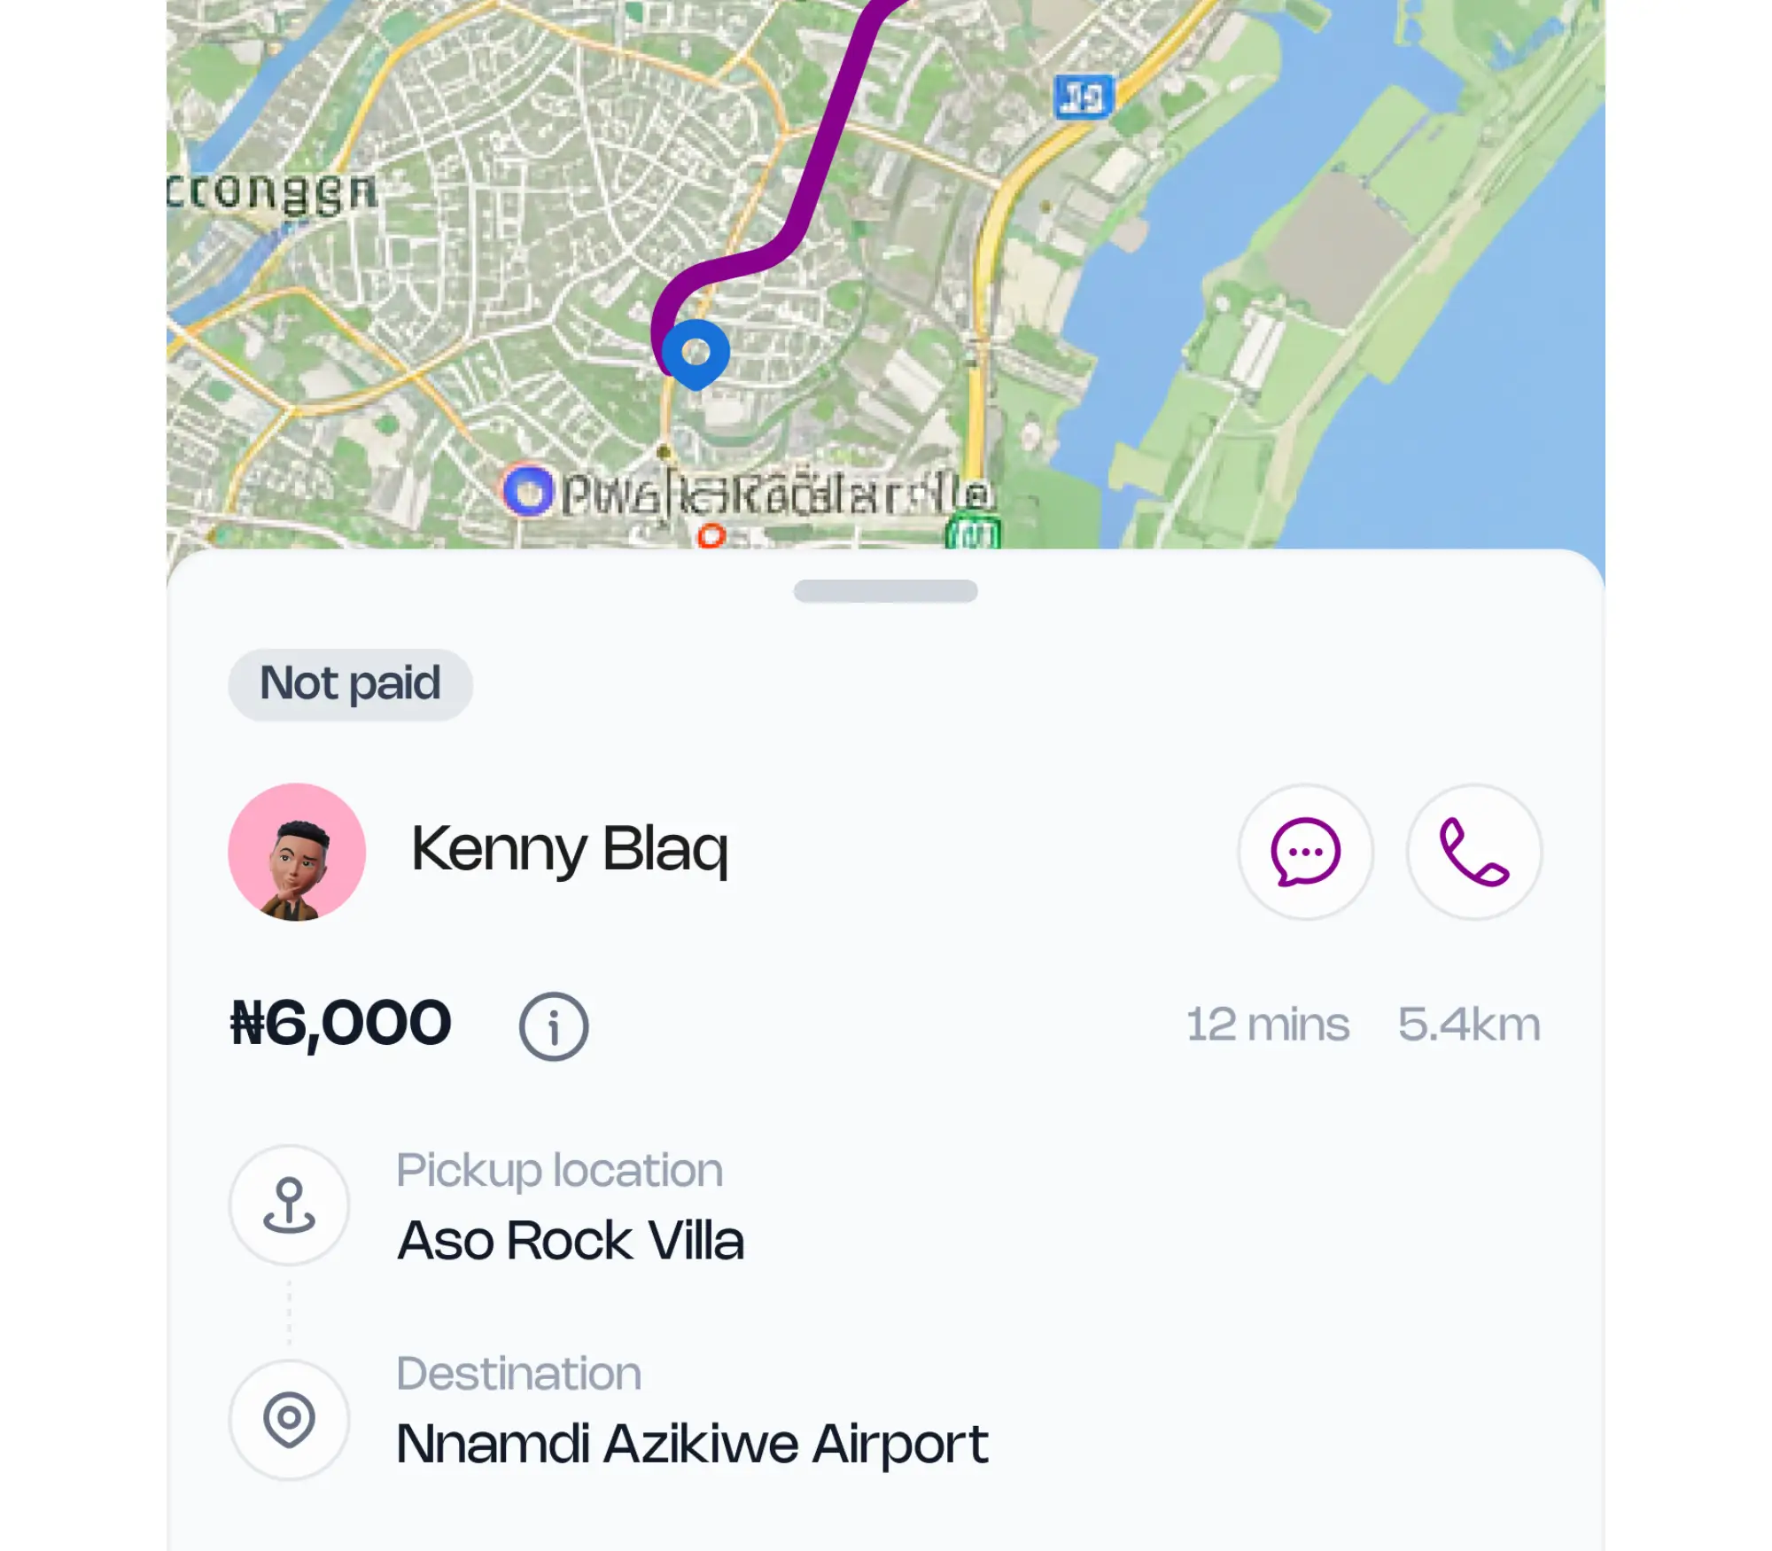1772x1551 pixels.
Task: Tap the green badge marker on map
Action: click(x=973, y=534)
